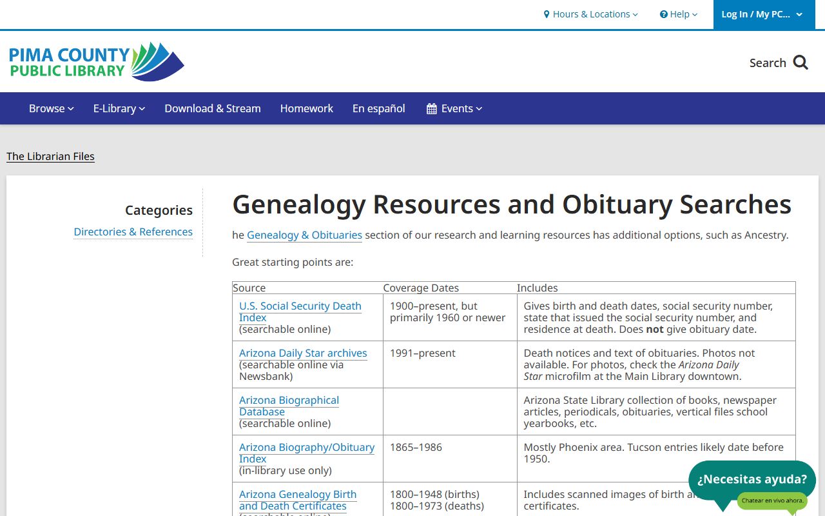Screen dimensions: 825x516
Task: Follow The Librarian Files breadcrumb link
Action: (50, 156)
